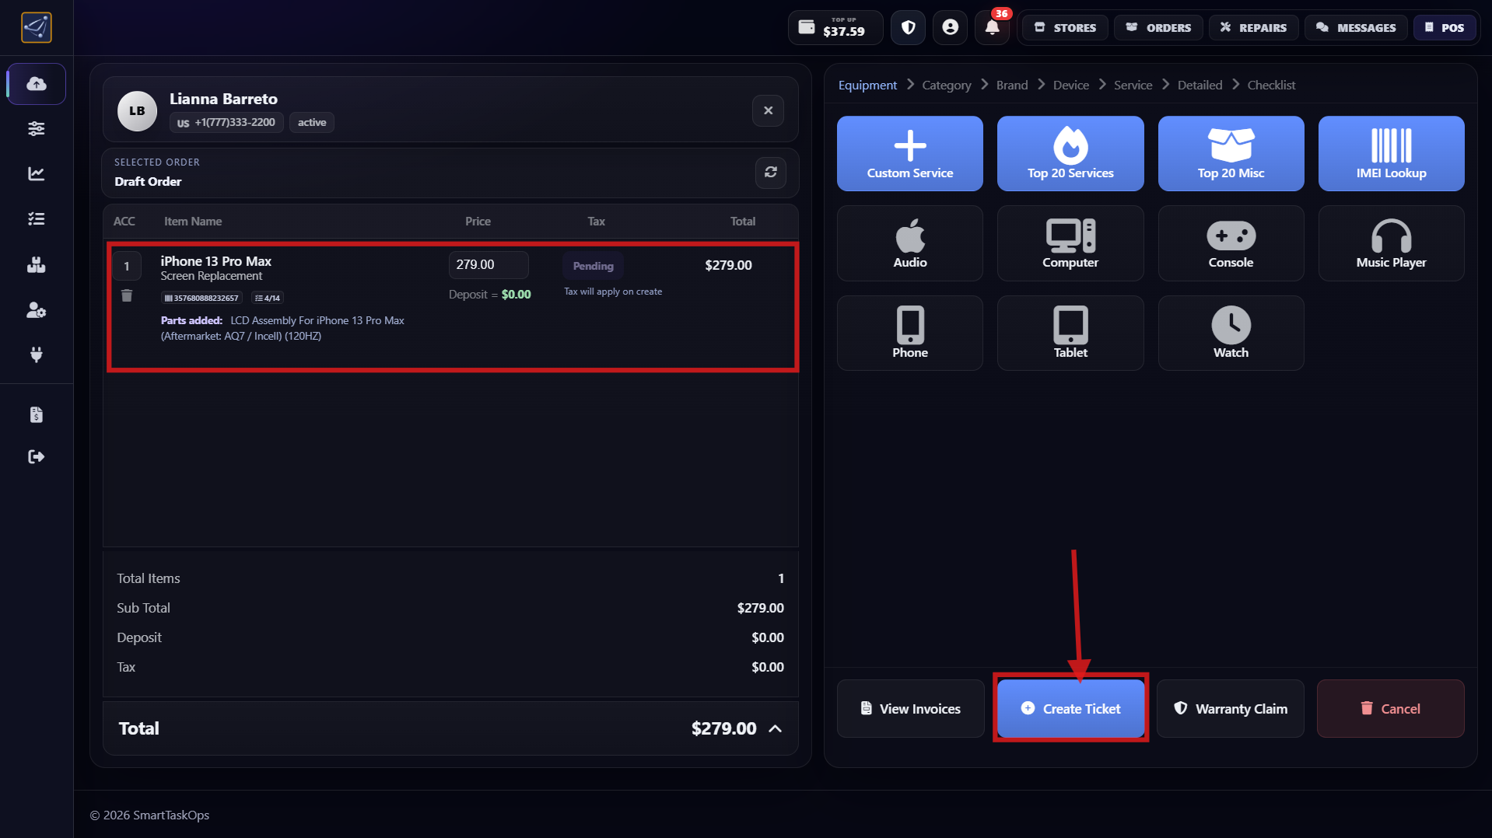Click the active status badge
The height and width of the screenshot is (838, 1492).
pos(312,123)
